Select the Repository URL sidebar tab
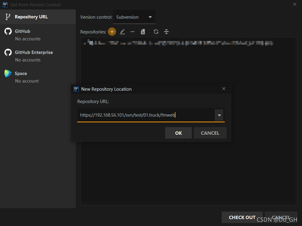The image size is (302, 226). click(x=38, y=17)
